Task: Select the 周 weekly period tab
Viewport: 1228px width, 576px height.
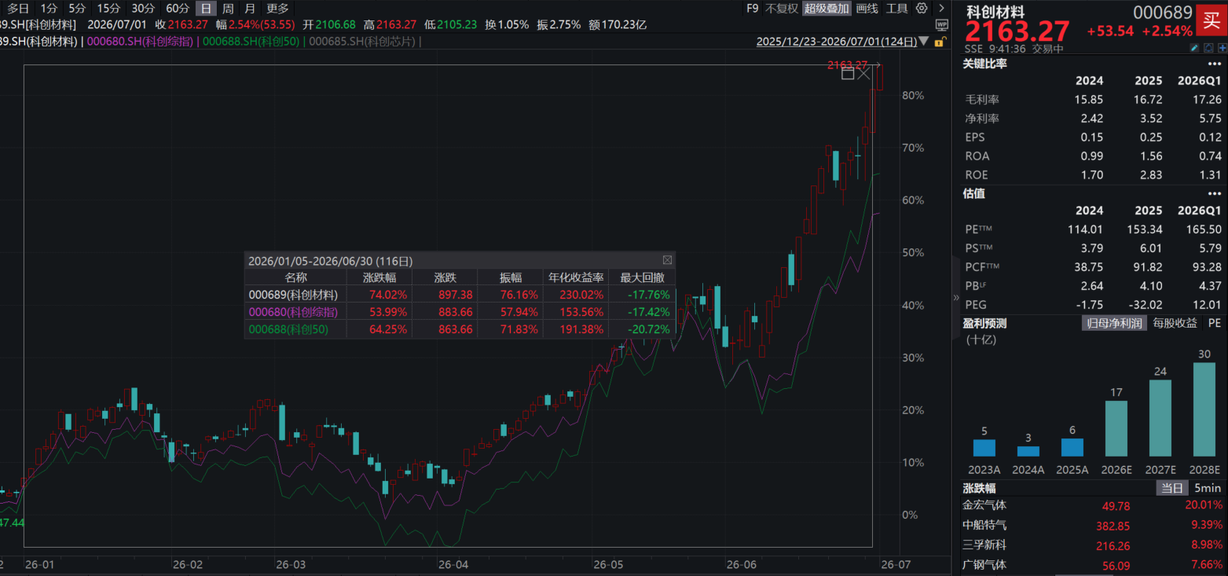Action: click(228, 8)
